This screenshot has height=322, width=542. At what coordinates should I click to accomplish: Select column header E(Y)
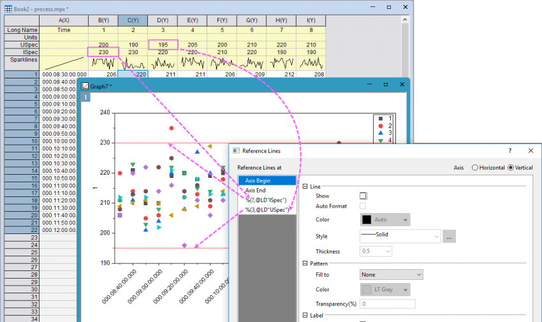(x=193, y=20)
